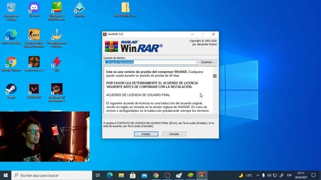Screen dimensions: 321x180
Task: Select the Resident Evil Revelations 2 shortcut
Action: coord(57,93)
